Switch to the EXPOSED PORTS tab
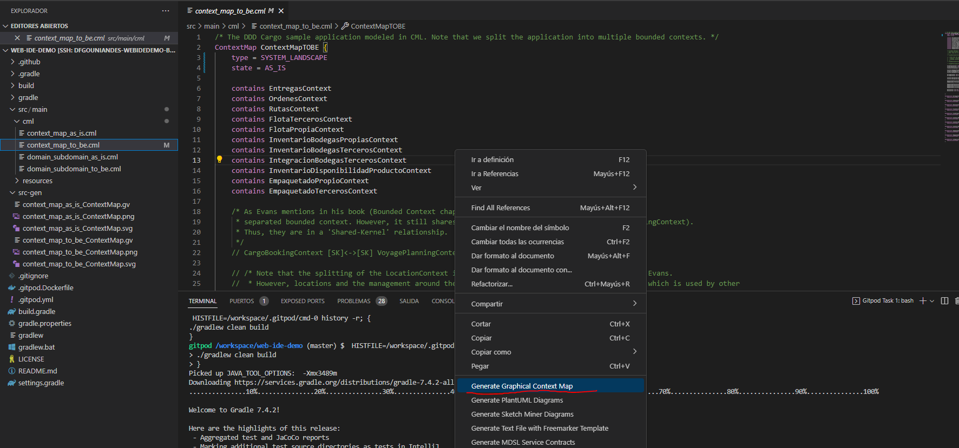This screenshot has width=959, height=448. [x=303, y=301]
